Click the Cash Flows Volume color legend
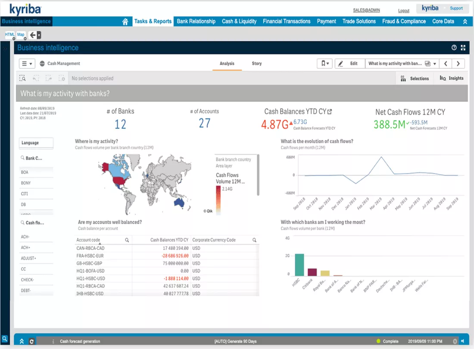The height and width of the screenshot is (349, 474). coord(218,199)
